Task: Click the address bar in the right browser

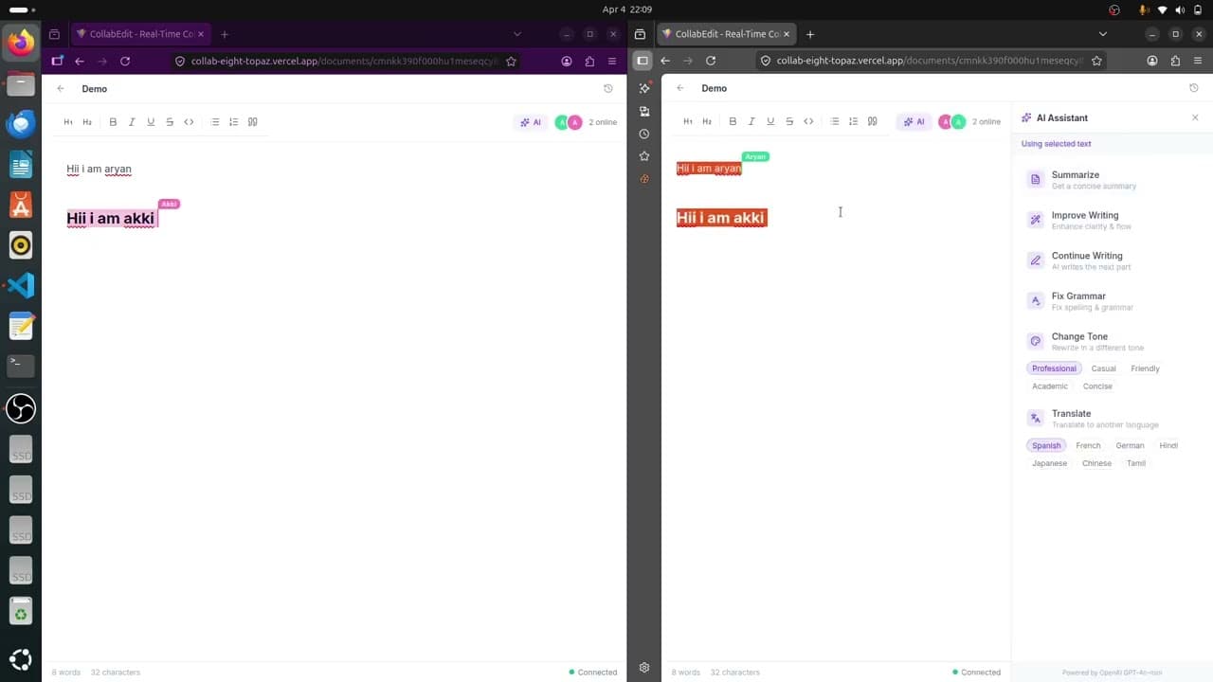Action: coord(932,61)
